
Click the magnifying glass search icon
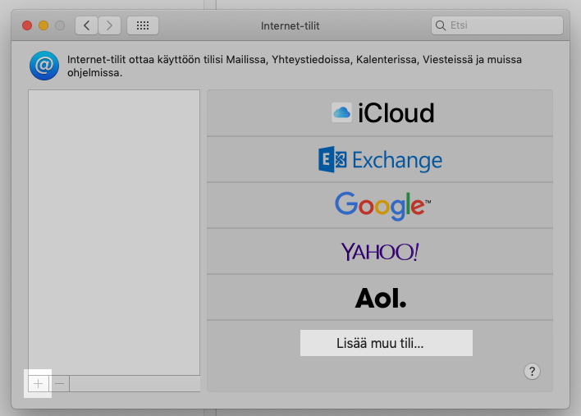tap(440, 25)
